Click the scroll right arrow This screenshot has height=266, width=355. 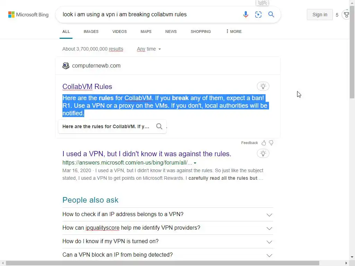tap(346, 263)
